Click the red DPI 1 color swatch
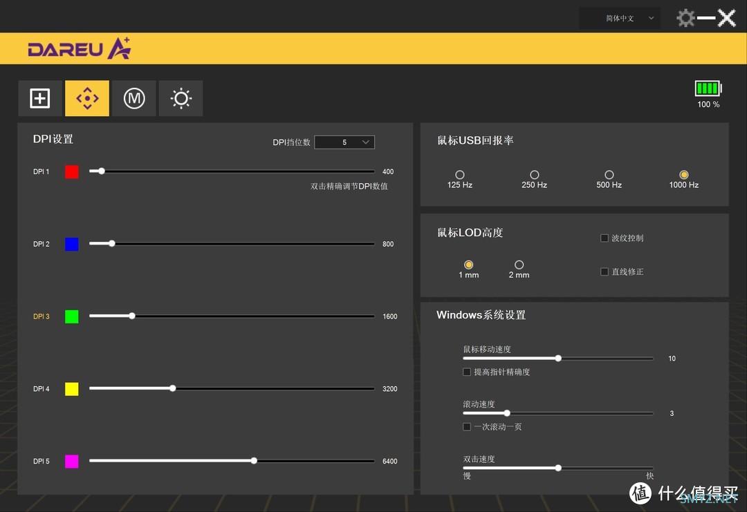747x512 pixels. (71, 172)
